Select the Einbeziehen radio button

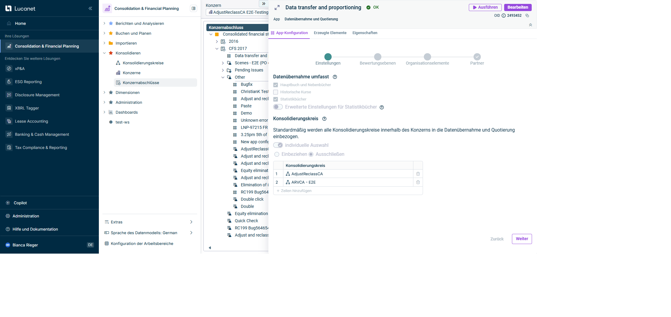point(277,154)
